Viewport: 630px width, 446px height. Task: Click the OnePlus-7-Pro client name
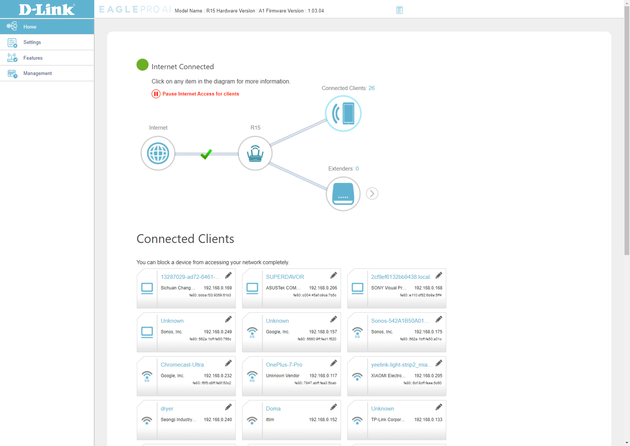[284, 365]
